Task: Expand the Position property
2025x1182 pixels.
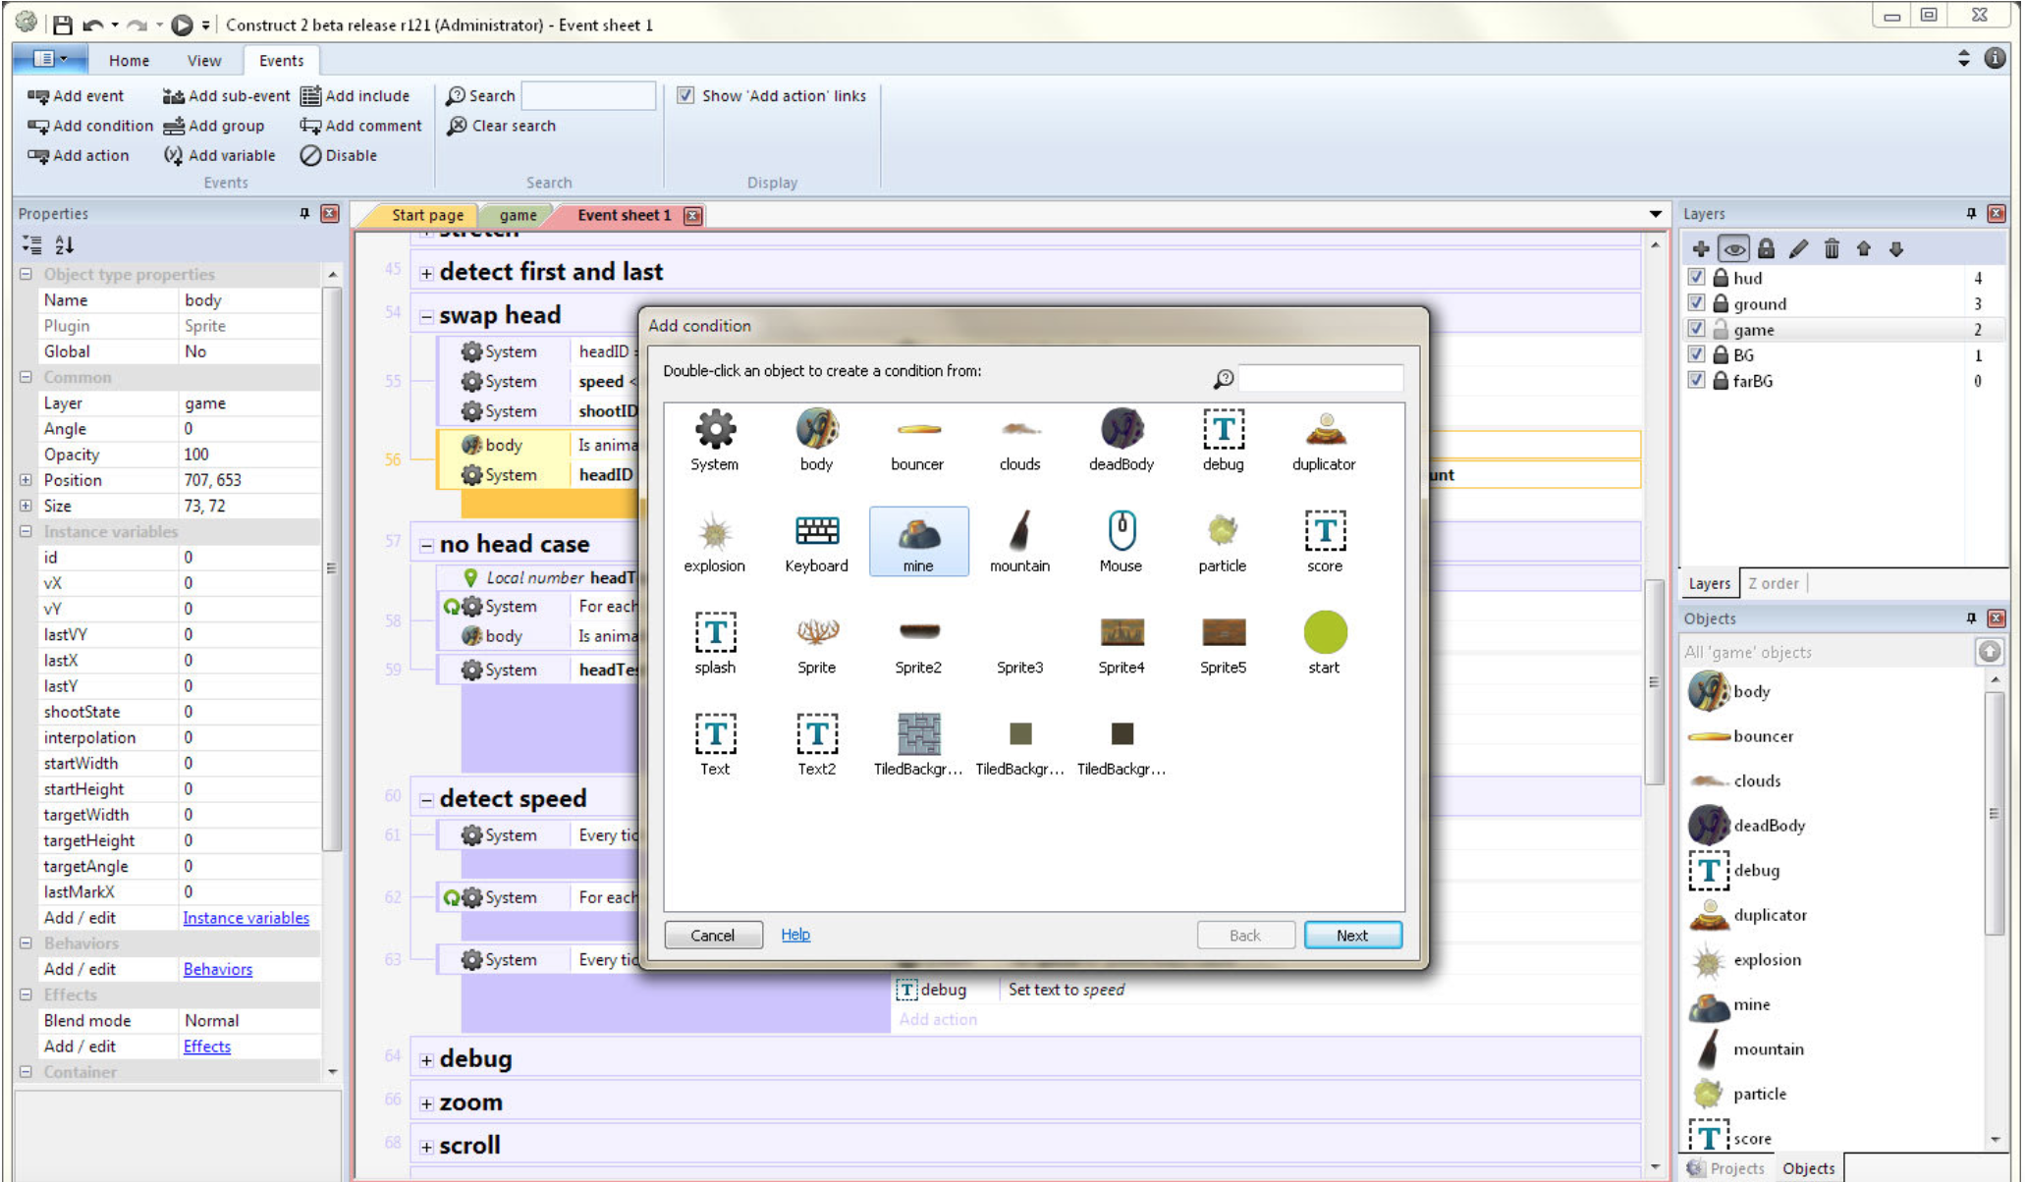Action: [x=26, y=480]
